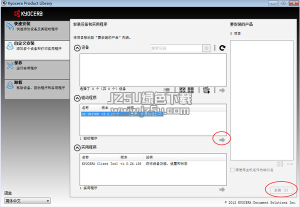Click the Kyocera logo
300x207 pixels.
pos(28,13)
